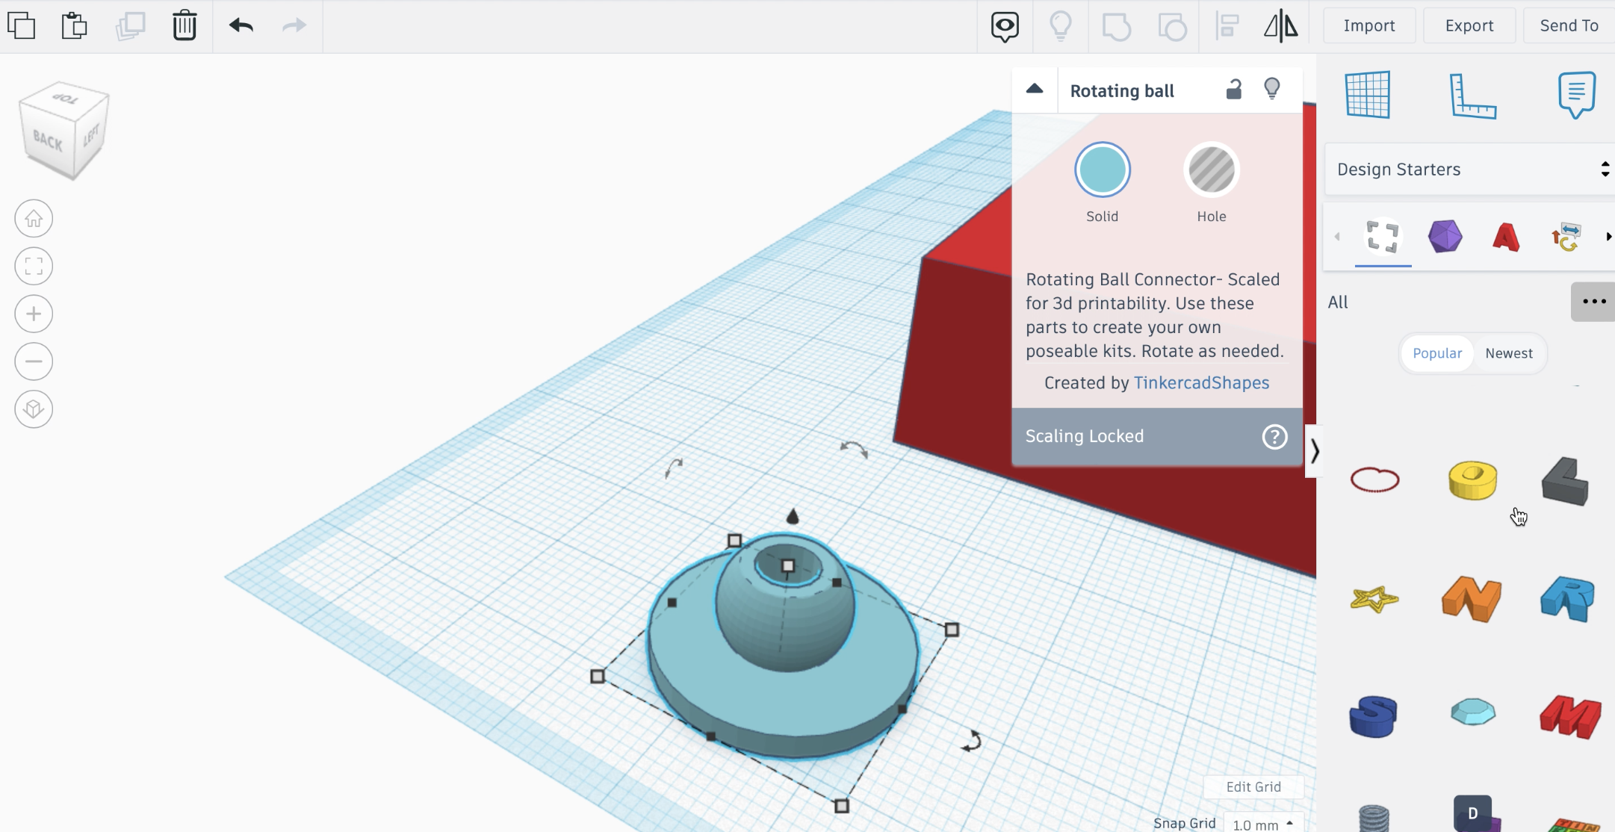Select the Notes speech bubble tool
Viewport: 1615px width, 832px height.
click(x=1576, y=95)
